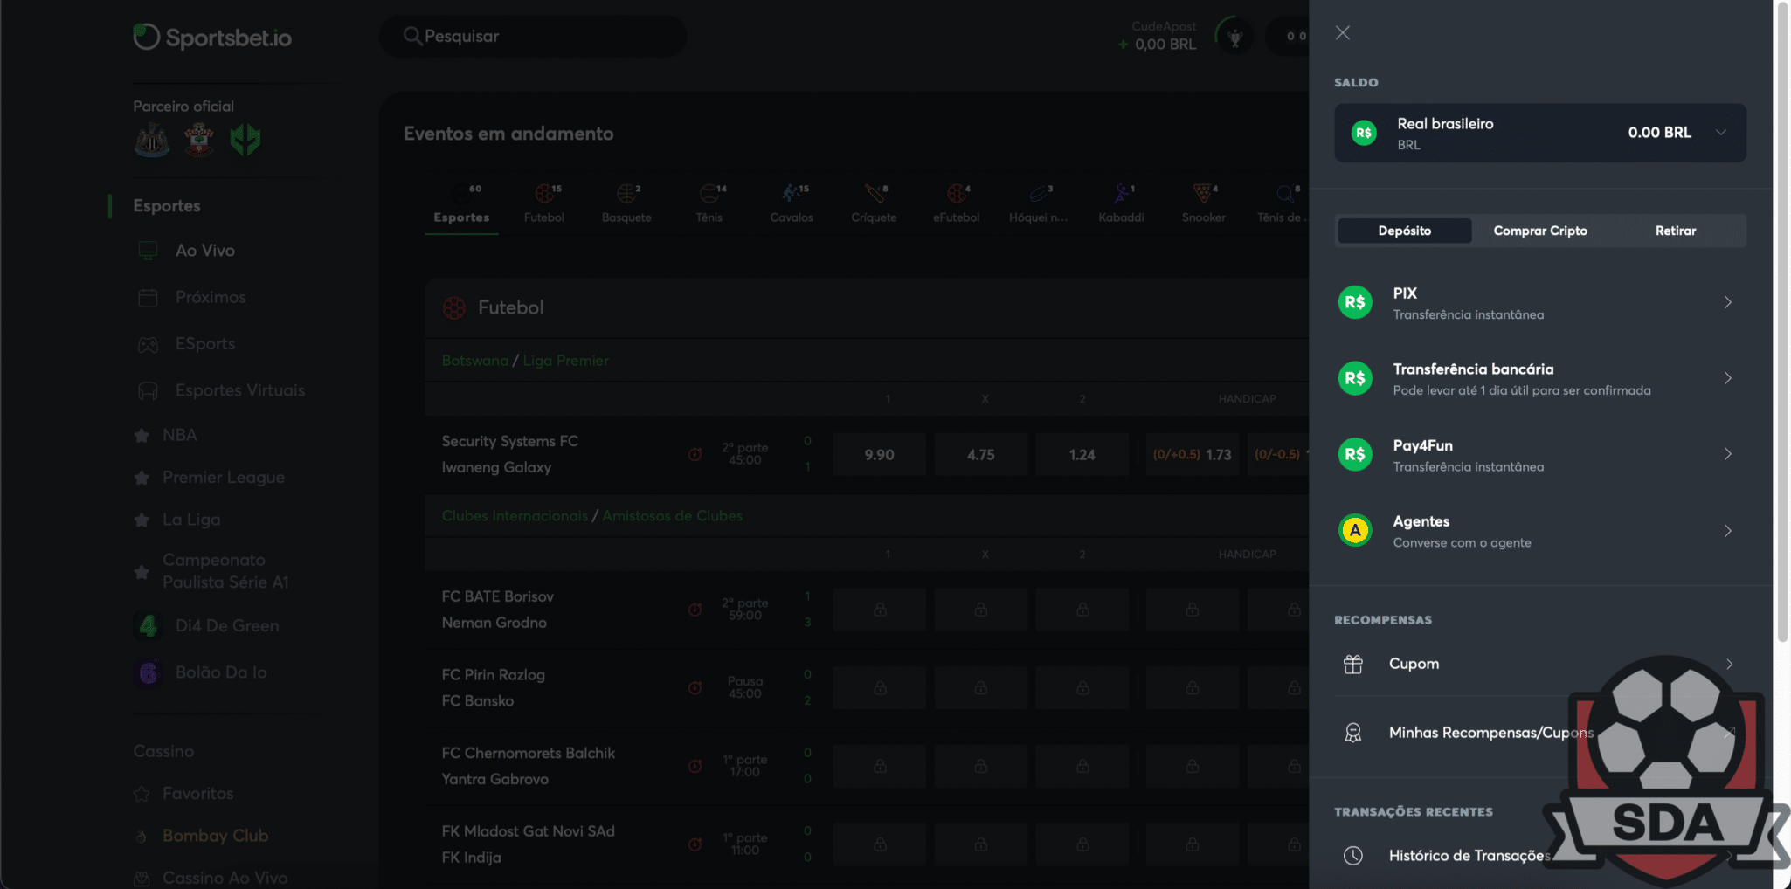Switch to the Retirar tab
Image resolution: width=1791 pixels, height=889 pixels.
click(1676, 231)
